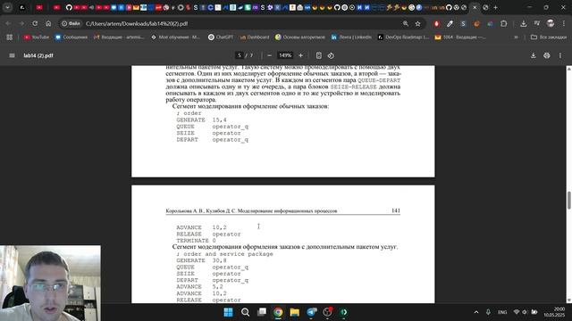
Task: Go forward with the browser forward arrow
Action: click(21, 24)
